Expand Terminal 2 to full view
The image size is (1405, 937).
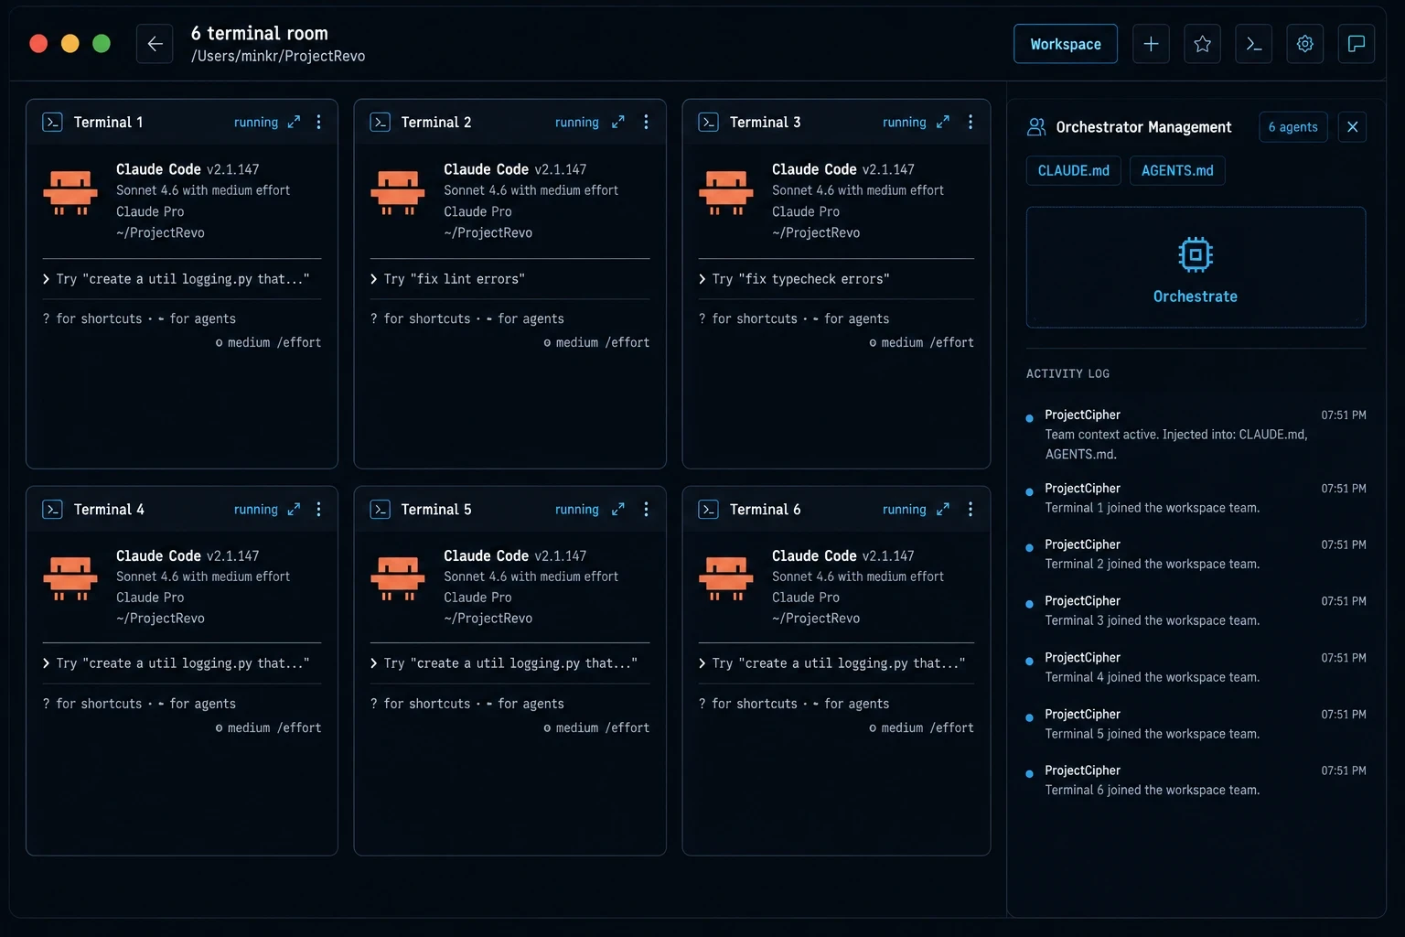pos(618,122)
